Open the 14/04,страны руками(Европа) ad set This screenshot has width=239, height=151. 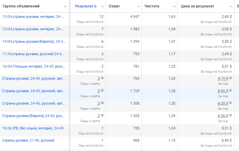34,41
